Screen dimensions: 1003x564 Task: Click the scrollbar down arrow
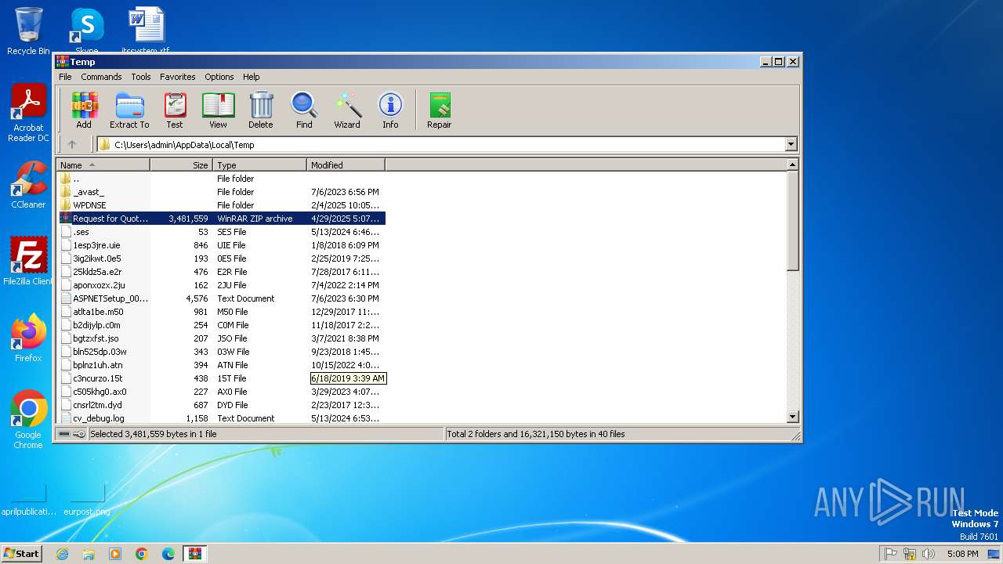tap(792, 417)
